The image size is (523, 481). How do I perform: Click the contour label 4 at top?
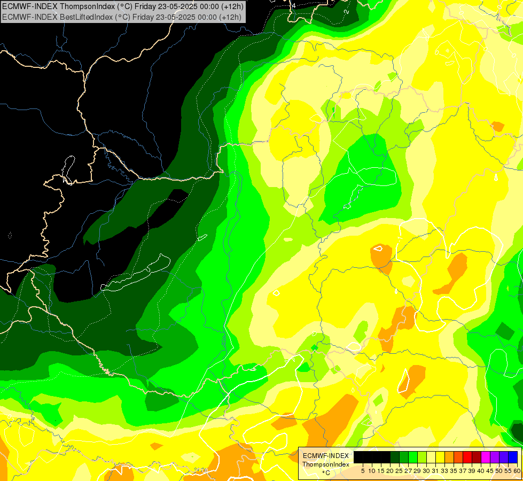(294, 6)
